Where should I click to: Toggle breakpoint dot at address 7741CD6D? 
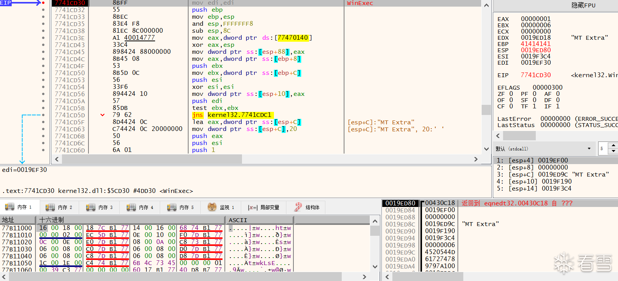(x=43, y=150)
